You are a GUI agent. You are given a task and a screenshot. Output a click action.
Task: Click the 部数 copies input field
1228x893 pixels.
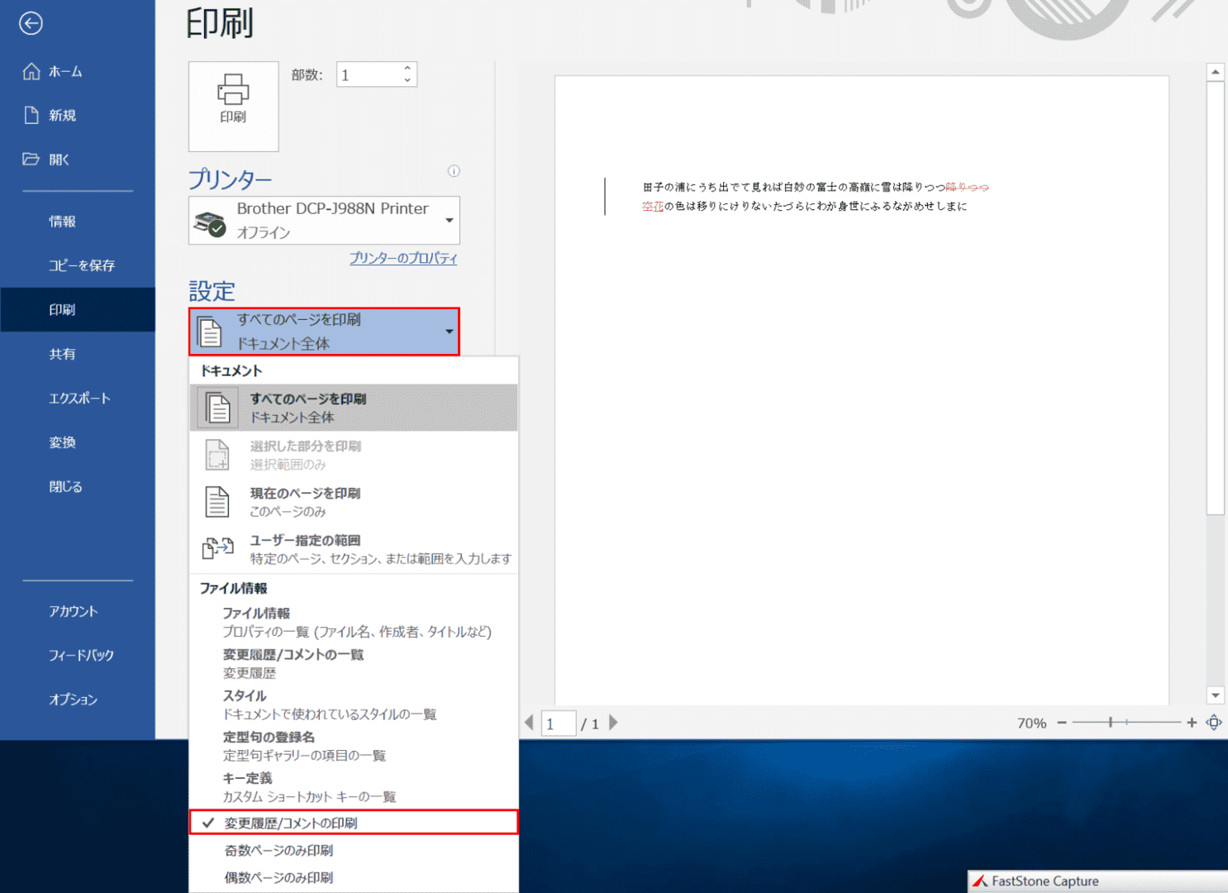[369, 75]
